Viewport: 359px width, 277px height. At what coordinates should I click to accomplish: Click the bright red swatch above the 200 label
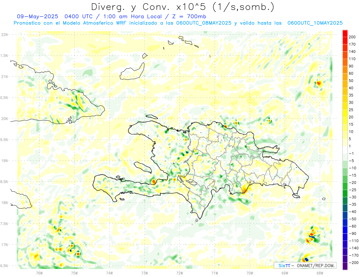tap(345, 33)
